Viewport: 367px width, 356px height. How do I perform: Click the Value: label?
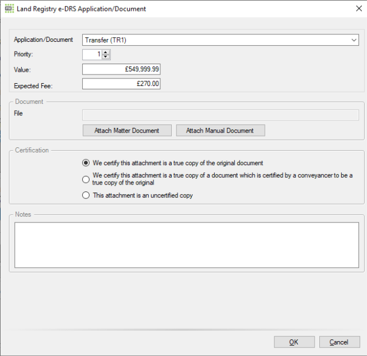point(22,69)
